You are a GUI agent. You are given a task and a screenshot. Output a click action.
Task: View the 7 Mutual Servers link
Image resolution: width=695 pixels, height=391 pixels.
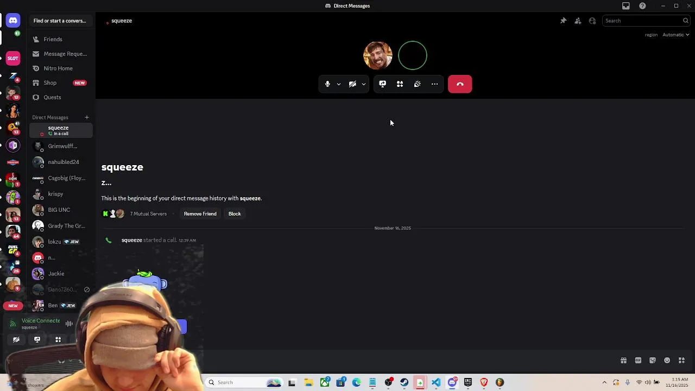coord(148,214)
